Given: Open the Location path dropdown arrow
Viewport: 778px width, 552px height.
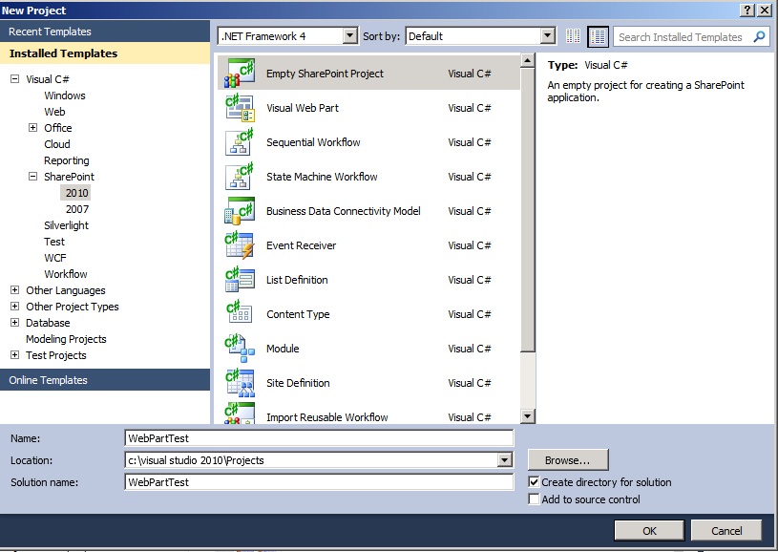Looking at the screenshot, I should 505,460.
